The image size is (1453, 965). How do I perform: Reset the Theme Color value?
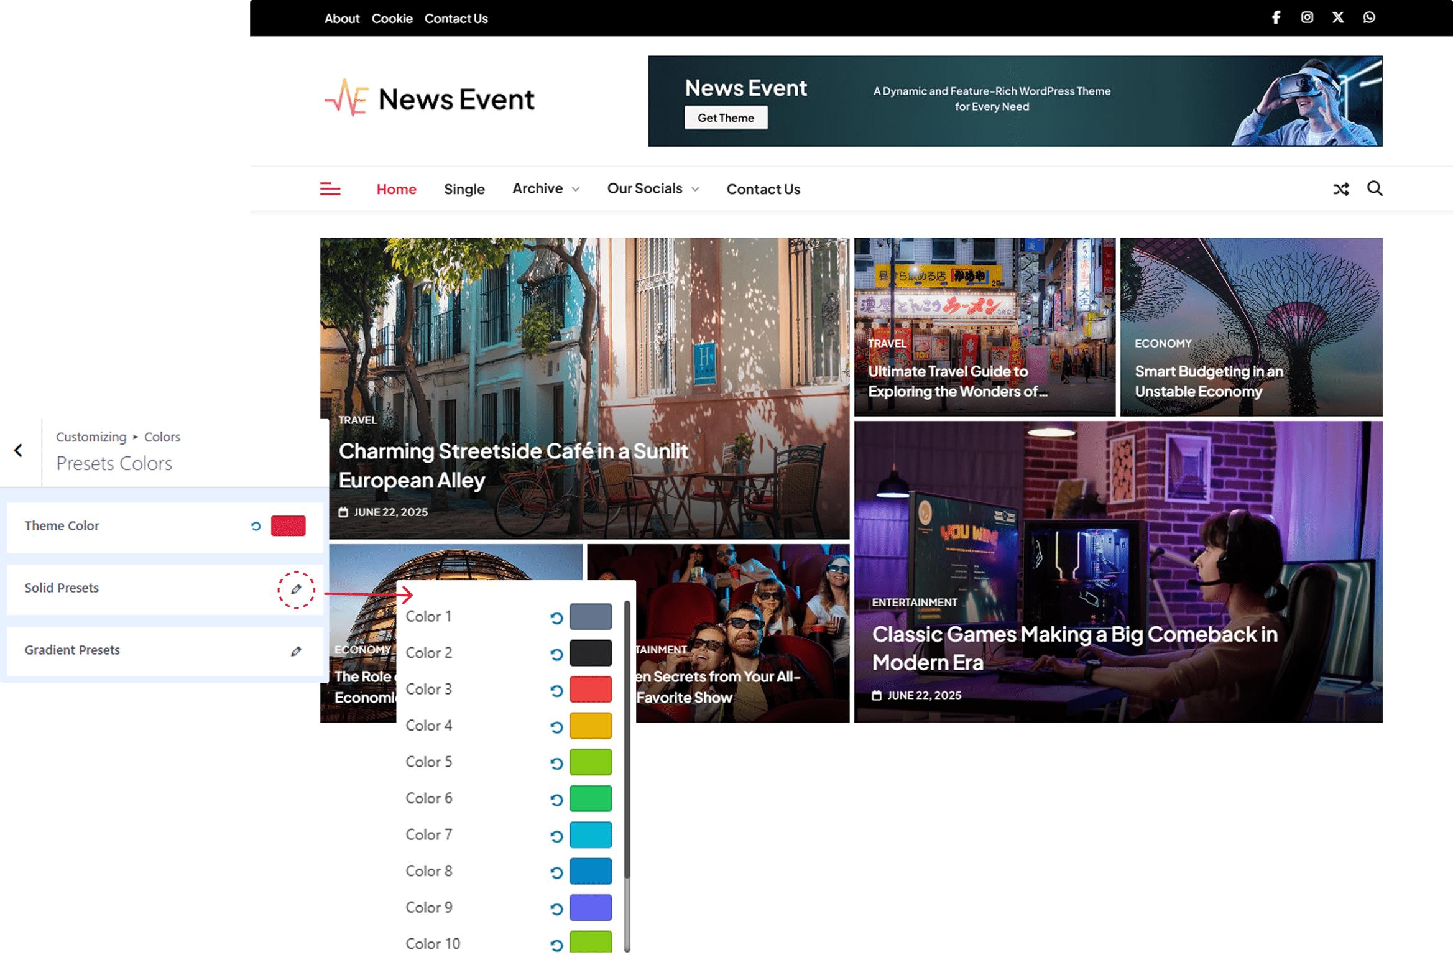click(x=256, y=526)
